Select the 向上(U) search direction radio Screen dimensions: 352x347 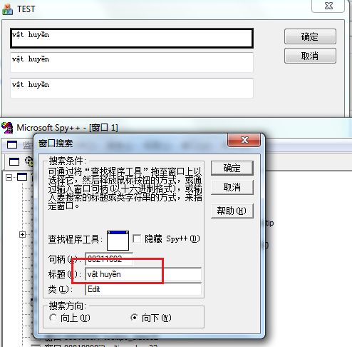(x=53, y=318)
